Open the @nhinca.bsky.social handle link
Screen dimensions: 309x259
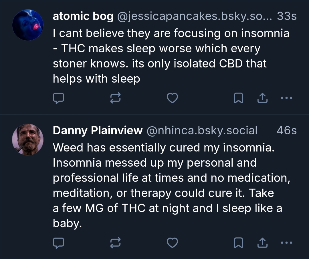[202, 131]
